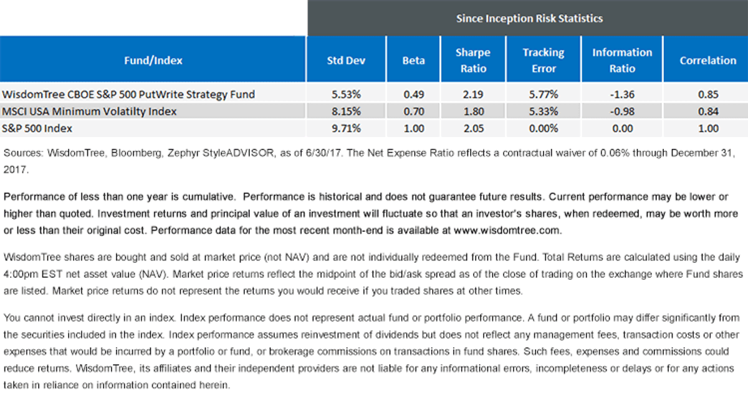Click the 0.84 Correlation value
This screenshot has width=748, height=397.
click(707, 112)
